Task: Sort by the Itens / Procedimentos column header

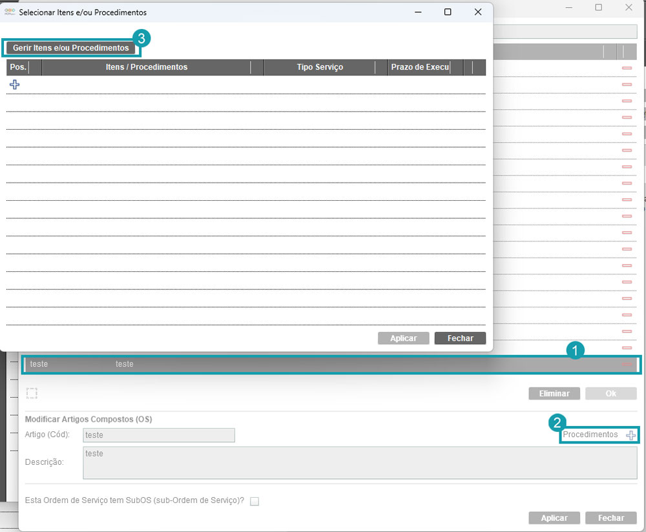Action: coord(146,67)
